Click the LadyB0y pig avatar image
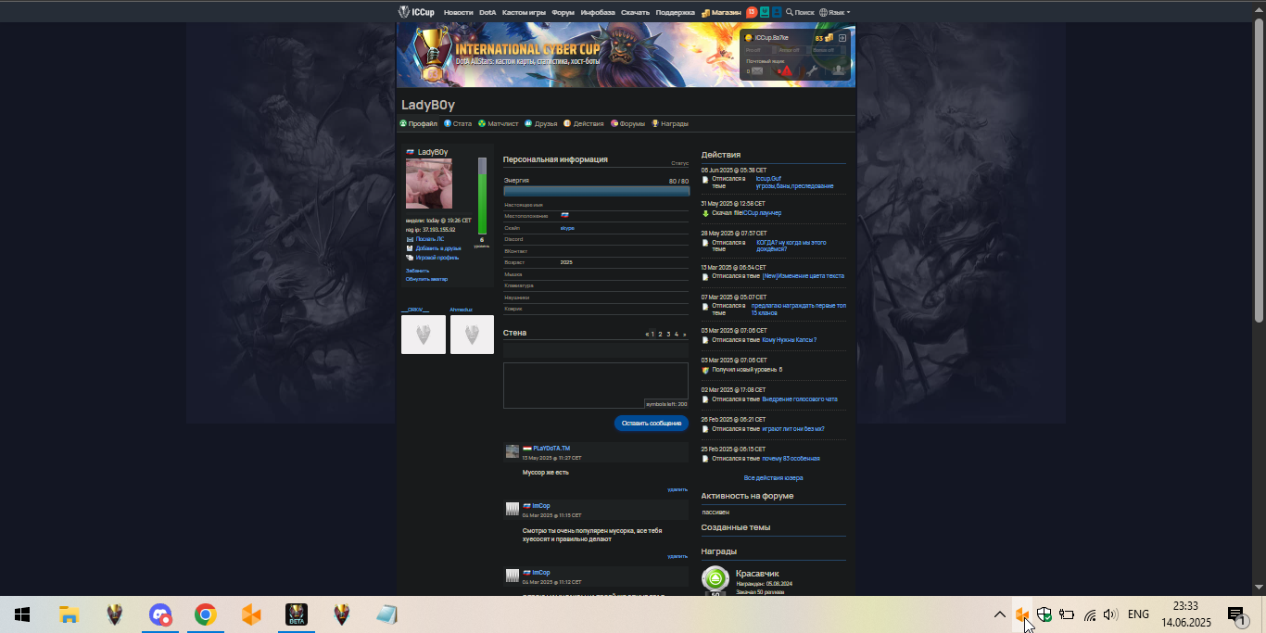 [x=429, y=184]
